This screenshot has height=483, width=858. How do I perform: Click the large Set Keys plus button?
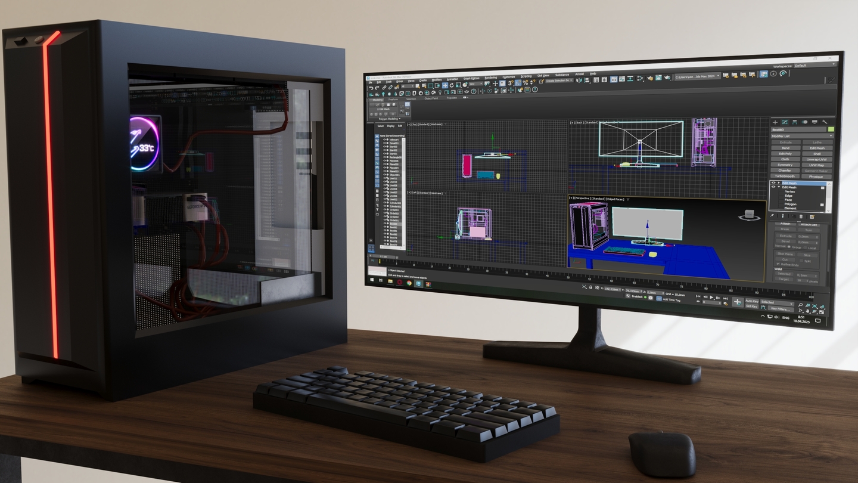coord(738,302)
